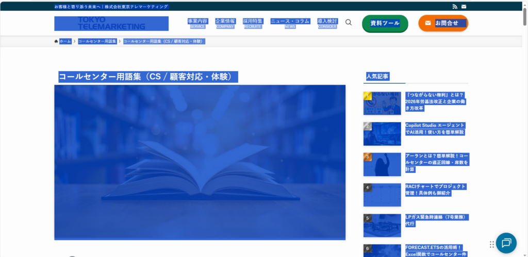
Task: Open the search magnifier icon
Action: [349, 23]
